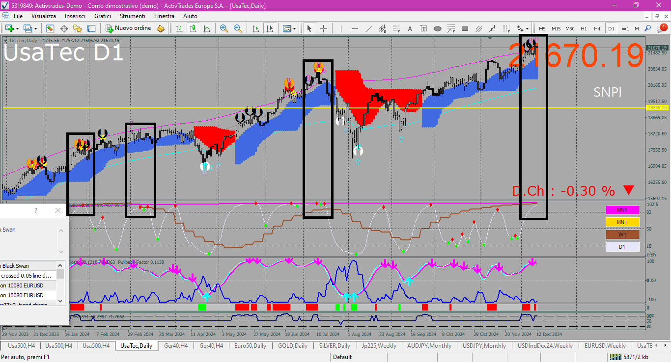This screenshot has height=362, width=671.
Task: Select the text label 'T' tool
Action: point(423,28)
